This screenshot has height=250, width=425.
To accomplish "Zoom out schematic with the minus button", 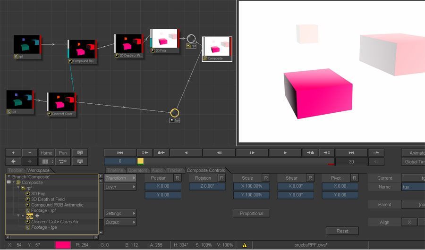I will pyautogui.click(x=30, y=153).
